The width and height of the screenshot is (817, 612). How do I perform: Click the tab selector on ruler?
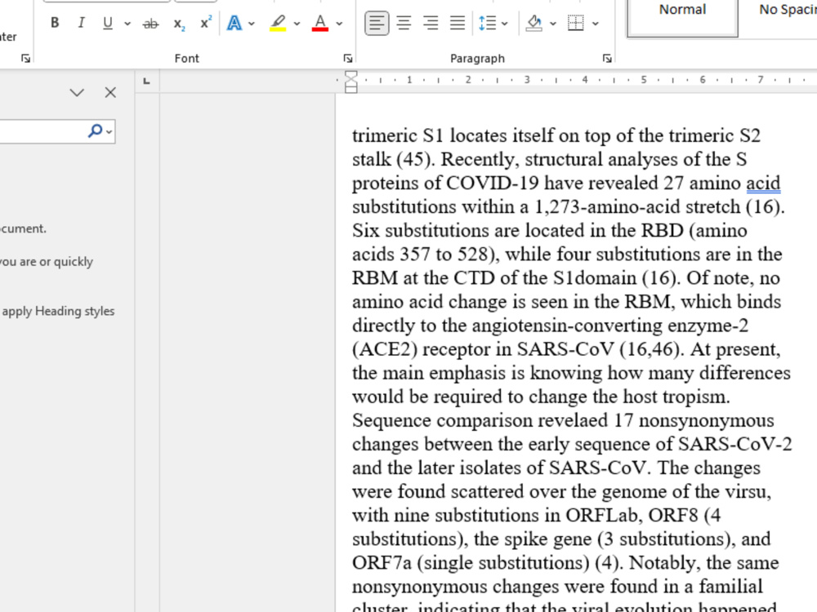click(x=147, y=81)
